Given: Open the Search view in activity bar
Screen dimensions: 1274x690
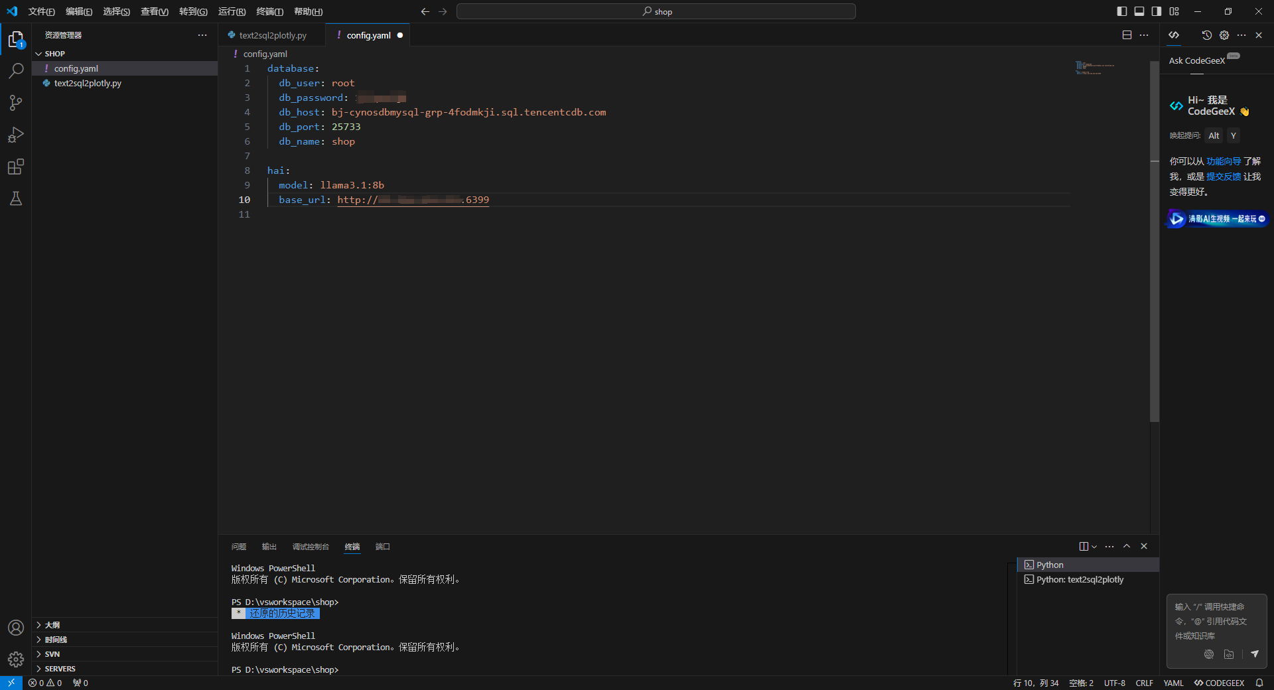Looking at the screenshot, I should (16, 71).
